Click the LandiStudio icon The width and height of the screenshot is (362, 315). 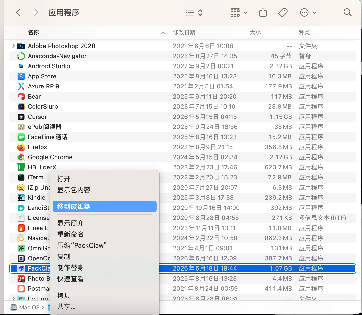coord(21,208)
